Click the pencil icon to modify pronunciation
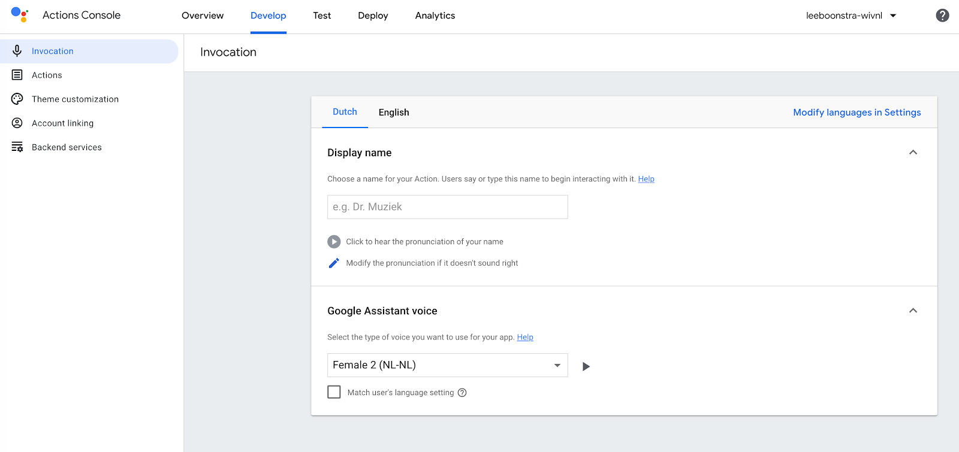 pos(334,263)
